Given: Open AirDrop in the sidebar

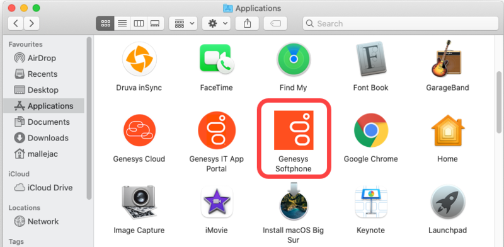Looking at the screenshot, I should 43,58.
